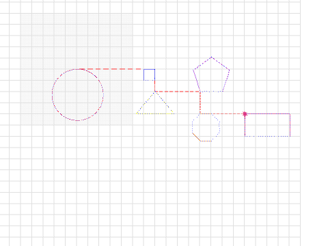Click the rectangle's bottom-right corner
Image resolution: width=328 pixels, height=246 pixels.
(290, 137)
